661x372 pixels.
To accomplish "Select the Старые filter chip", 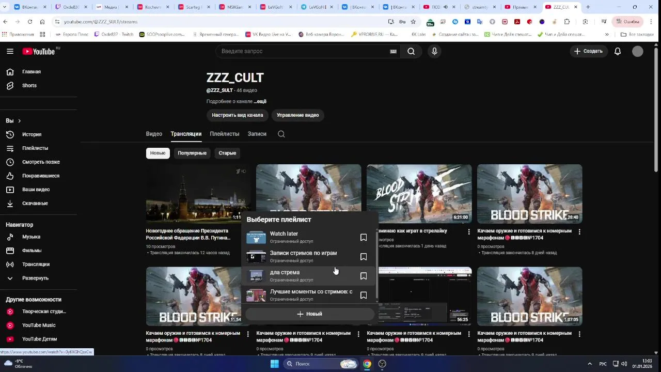I will coord(227,153).
